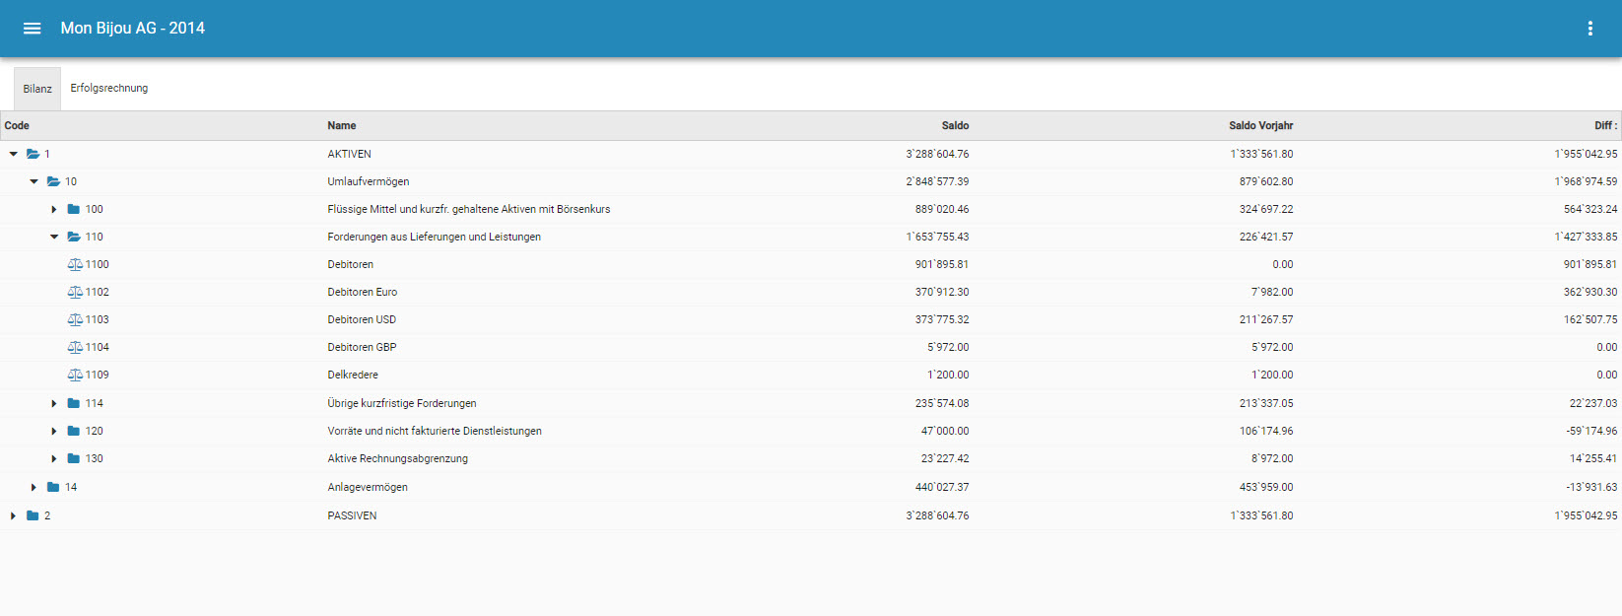The width and height of the screenshot is (1622, 616).
Task: Switch to the Erfolgsrechnung tab
Action: click(x=108, y=88)
